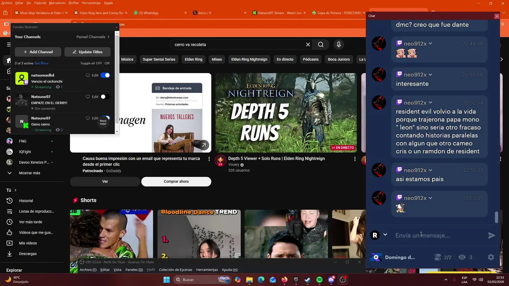
Task: Toggle all channels OFF in Restream
Action: 99,63
